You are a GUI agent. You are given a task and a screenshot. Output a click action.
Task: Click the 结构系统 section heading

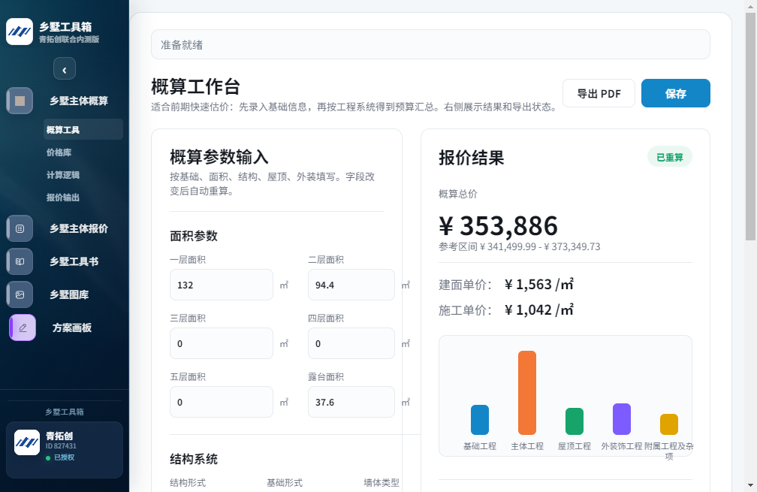[x=194, y=459]
